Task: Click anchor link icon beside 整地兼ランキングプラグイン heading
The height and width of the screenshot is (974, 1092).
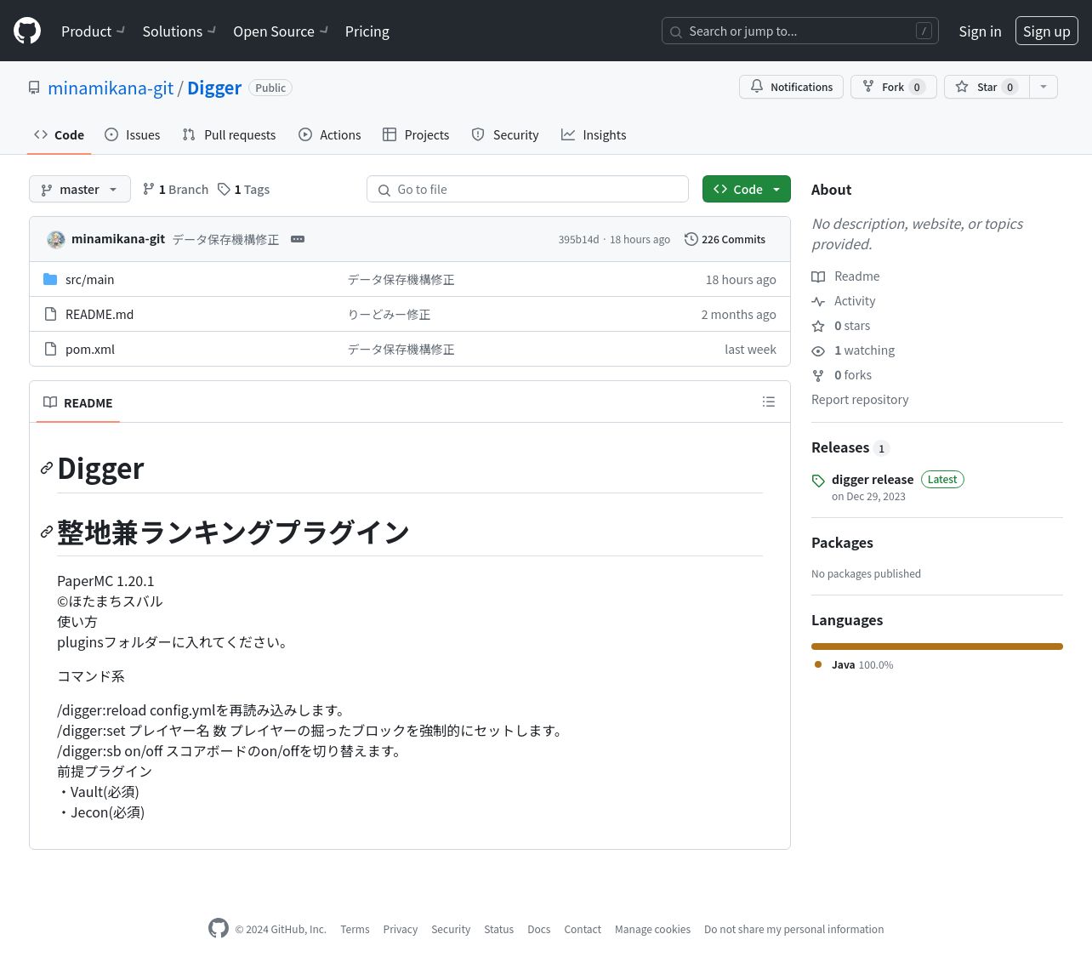Action: point(47,533)
